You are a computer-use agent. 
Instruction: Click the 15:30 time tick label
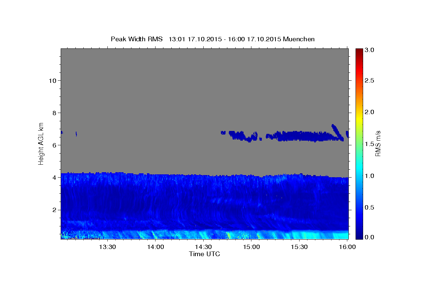tap(299, 247)
